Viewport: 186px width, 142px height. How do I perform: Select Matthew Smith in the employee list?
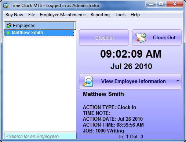pyautogui.click(x=39, y=33)
